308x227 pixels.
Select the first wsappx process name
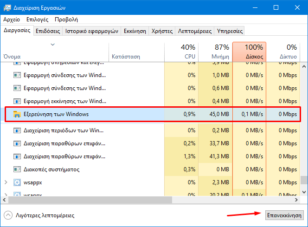pyautogui.click(x=33, y=182)
